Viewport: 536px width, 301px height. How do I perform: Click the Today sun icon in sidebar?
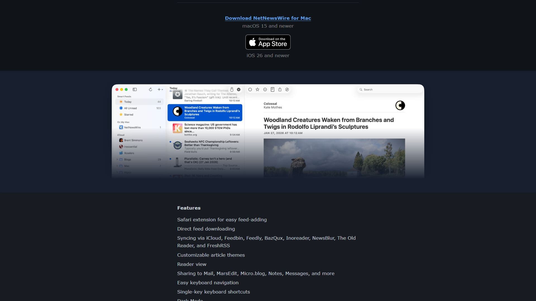pos(121,102)
